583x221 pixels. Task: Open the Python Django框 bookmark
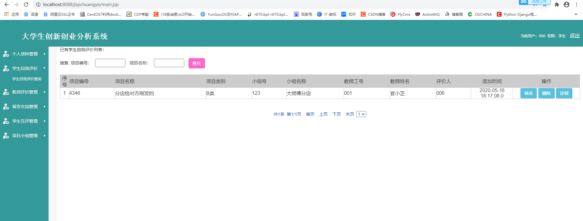tap(517, 14)
